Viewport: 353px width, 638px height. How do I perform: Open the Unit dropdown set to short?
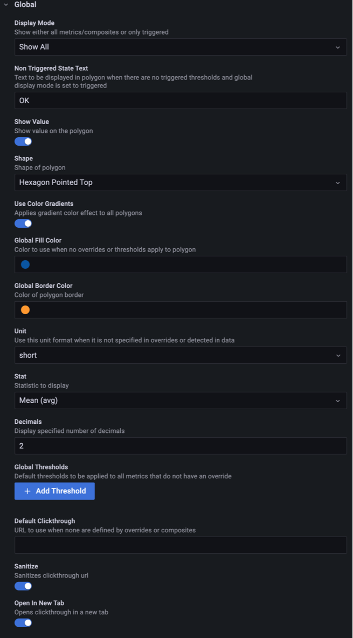[180, 355]
